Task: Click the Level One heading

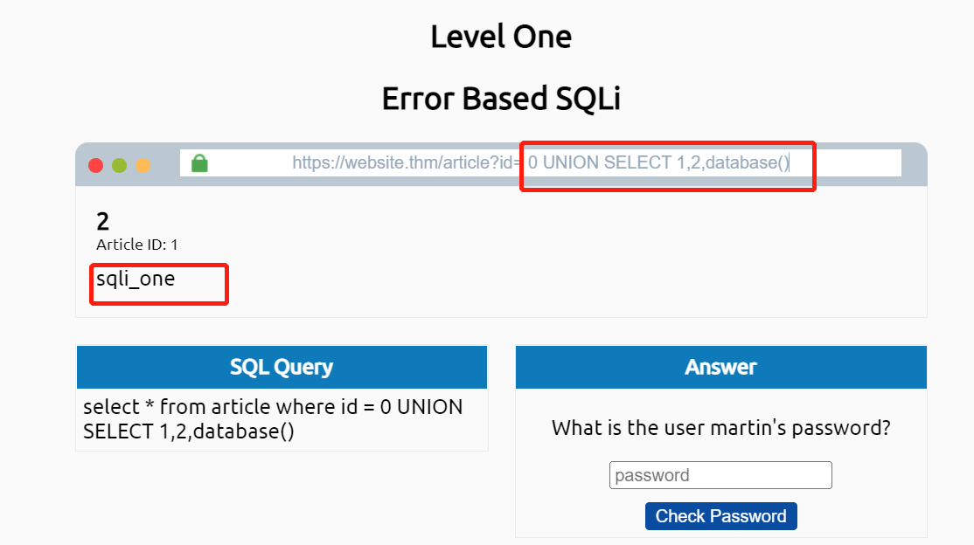Action: tap(501, 37)
